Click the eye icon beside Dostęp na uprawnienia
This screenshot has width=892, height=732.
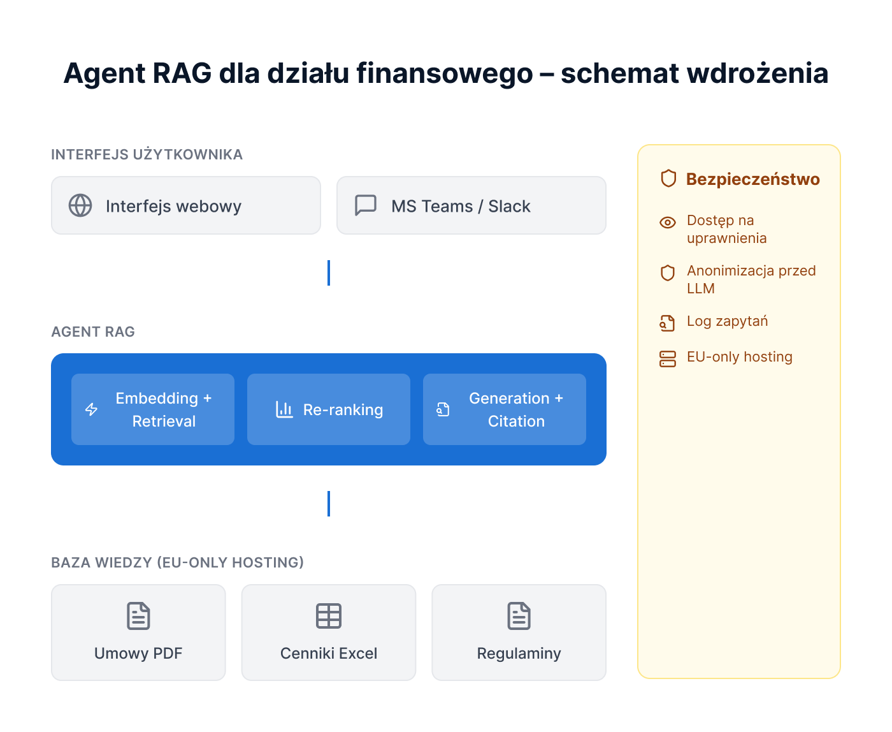[668, 223]
